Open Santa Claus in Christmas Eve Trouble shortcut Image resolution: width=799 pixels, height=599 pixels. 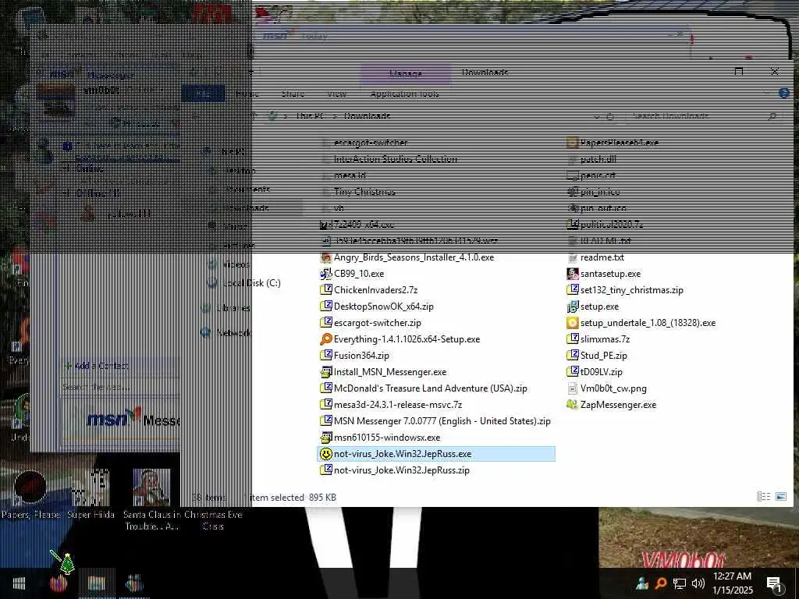coord(151,500)
